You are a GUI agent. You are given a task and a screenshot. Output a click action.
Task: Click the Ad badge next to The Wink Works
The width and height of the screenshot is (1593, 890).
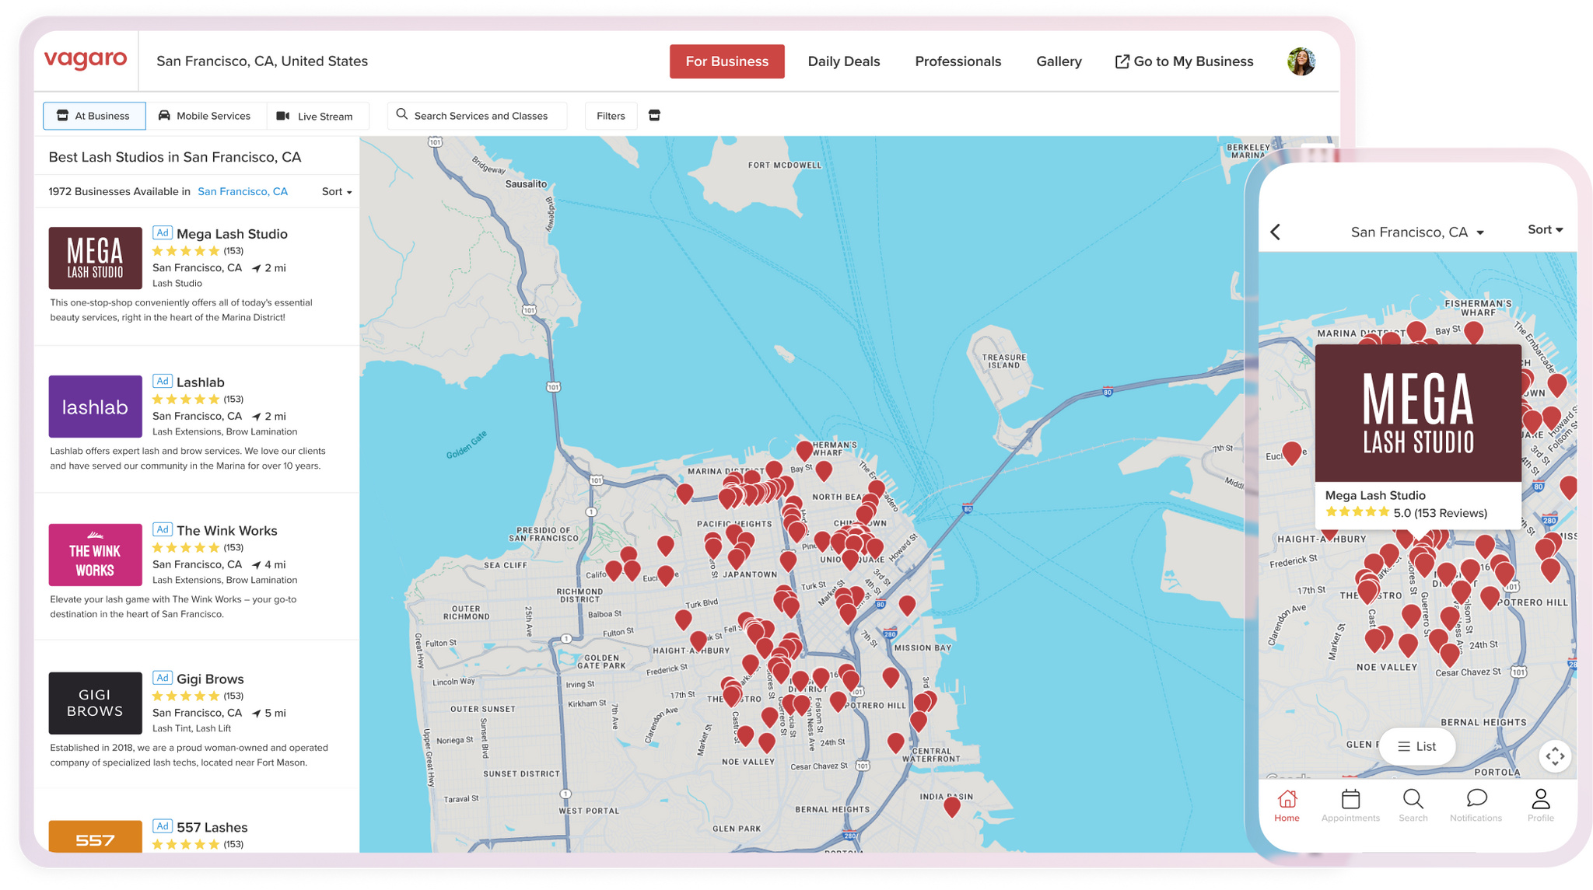pyautogui.click(x=162, y=529)
